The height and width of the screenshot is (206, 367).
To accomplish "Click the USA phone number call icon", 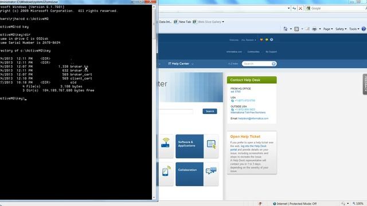I will coord(232,101).
